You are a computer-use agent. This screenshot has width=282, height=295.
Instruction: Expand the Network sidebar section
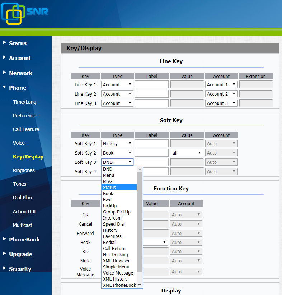[20, 73]
